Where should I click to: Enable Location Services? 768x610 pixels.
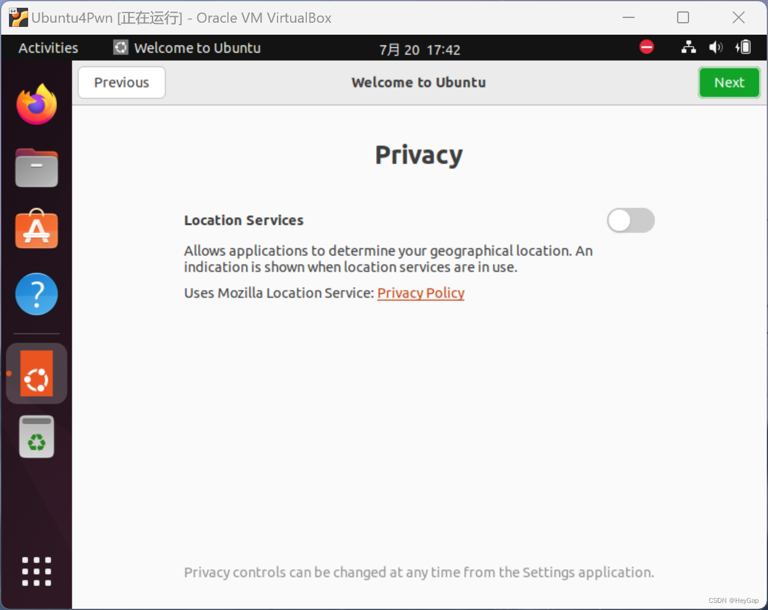coord(631,220)
